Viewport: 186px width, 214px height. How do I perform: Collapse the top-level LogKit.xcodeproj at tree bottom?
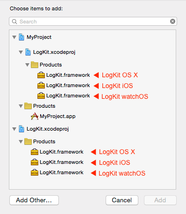14,129
